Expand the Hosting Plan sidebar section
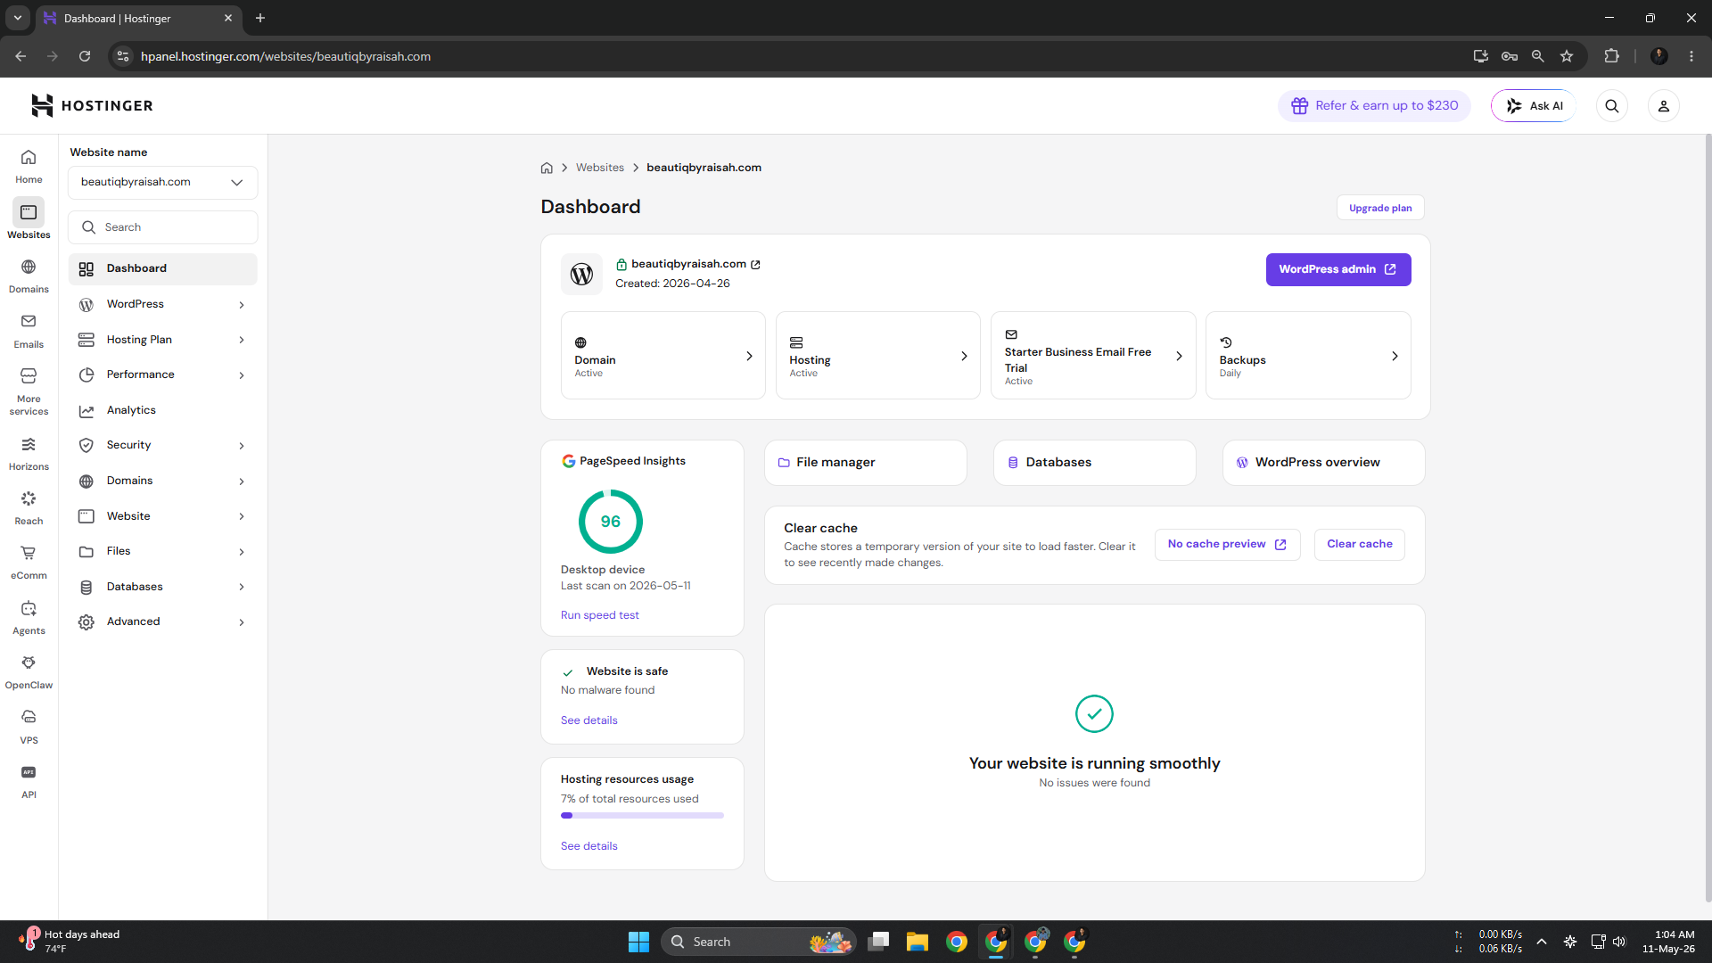 163,340
